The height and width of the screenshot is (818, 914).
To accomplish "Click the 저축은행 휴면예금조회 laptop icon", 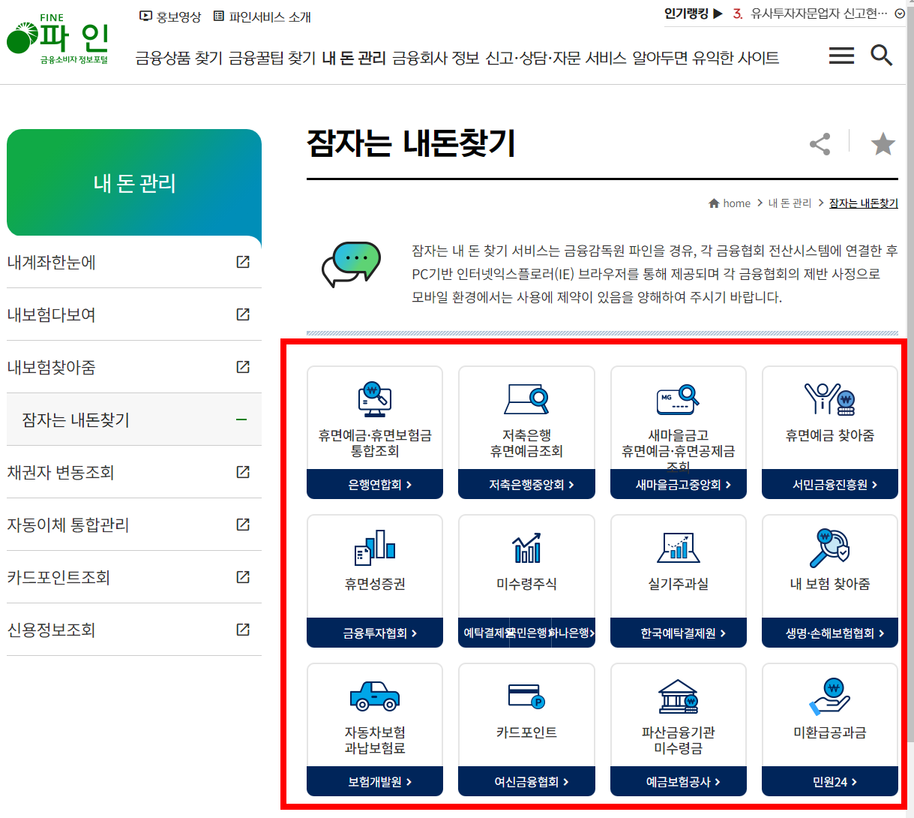I will point(526,399).
